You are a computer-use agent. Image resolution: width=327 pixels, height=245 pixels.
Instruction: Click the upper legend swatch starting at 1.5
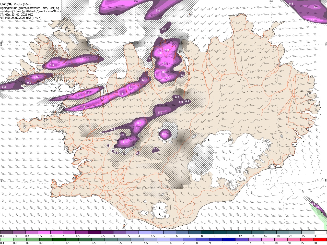point(82,232)
